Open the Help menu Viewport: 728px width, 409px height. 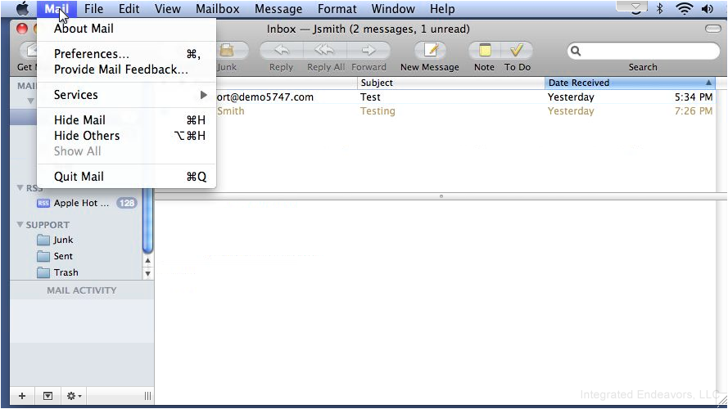pos(442,9)
